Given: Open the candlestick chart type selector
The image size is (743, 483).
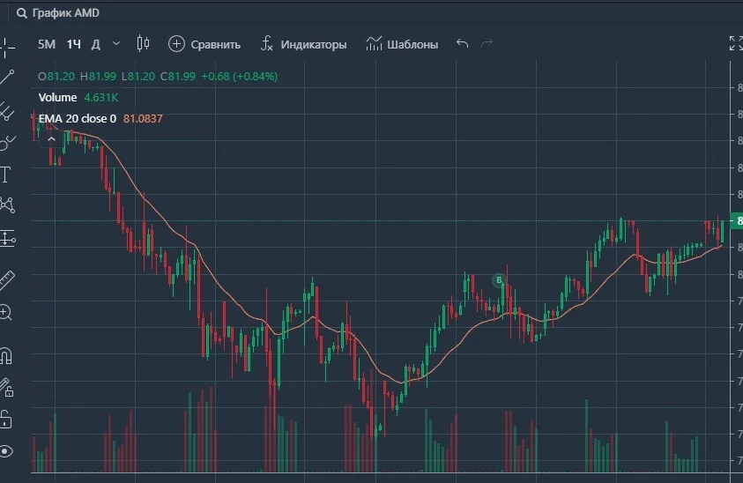Looking at the screenshot, I should (x=143, y=43).
